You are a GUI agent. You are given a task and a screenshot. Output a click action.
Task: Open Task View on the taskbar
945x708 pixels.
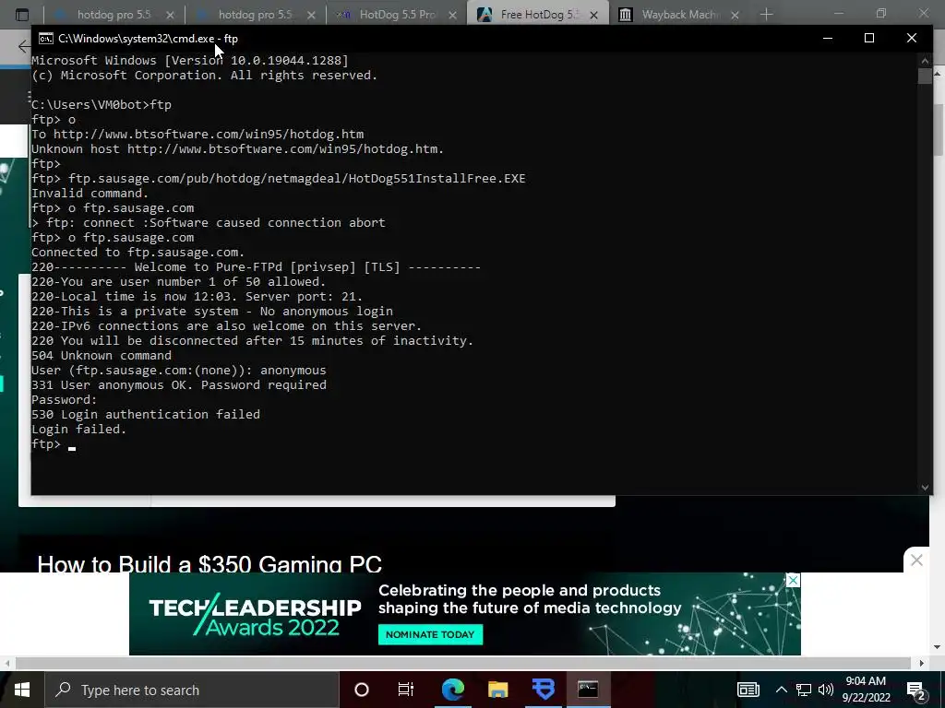tap(406, 690)
